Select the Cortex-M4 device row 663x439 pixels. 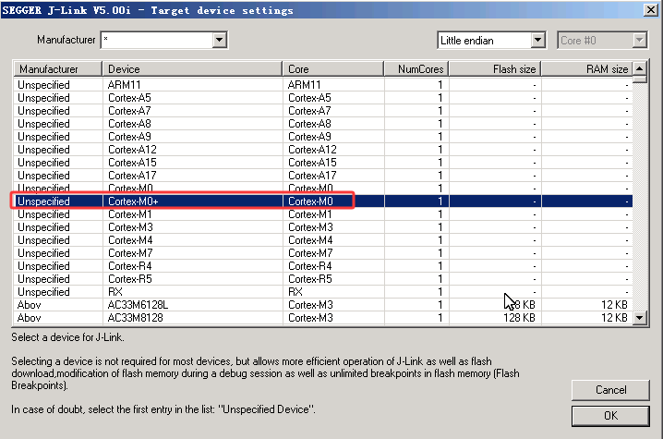point(323,240)
